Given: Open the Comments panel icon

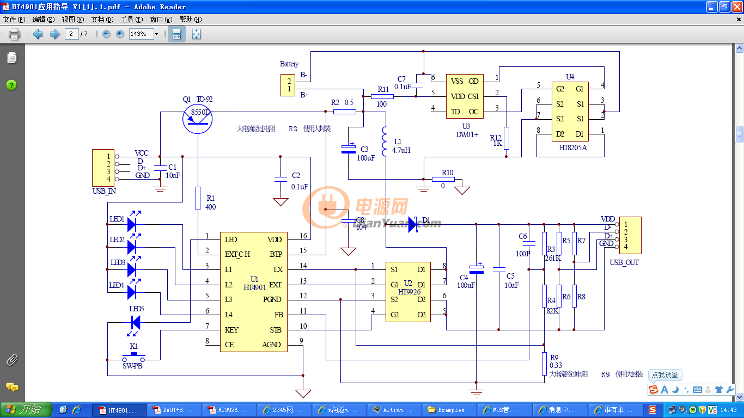Looking at the screenshot, I should 11,387.
